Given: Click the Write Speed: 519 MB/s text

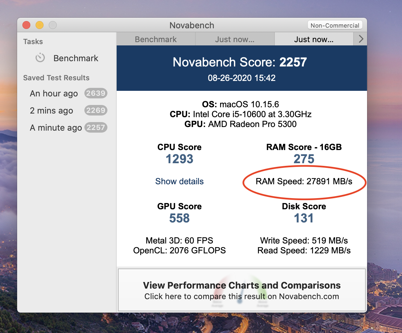Looking at the screenshot, I should click(x=304, y=241).
